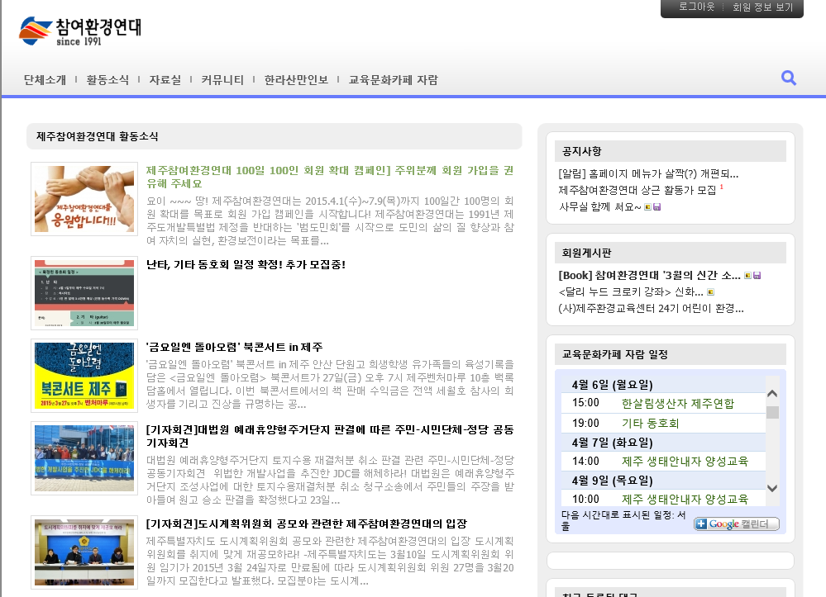826x597 pixels.
Task: Open the 단체소개 menu
Action: point(45,80)
